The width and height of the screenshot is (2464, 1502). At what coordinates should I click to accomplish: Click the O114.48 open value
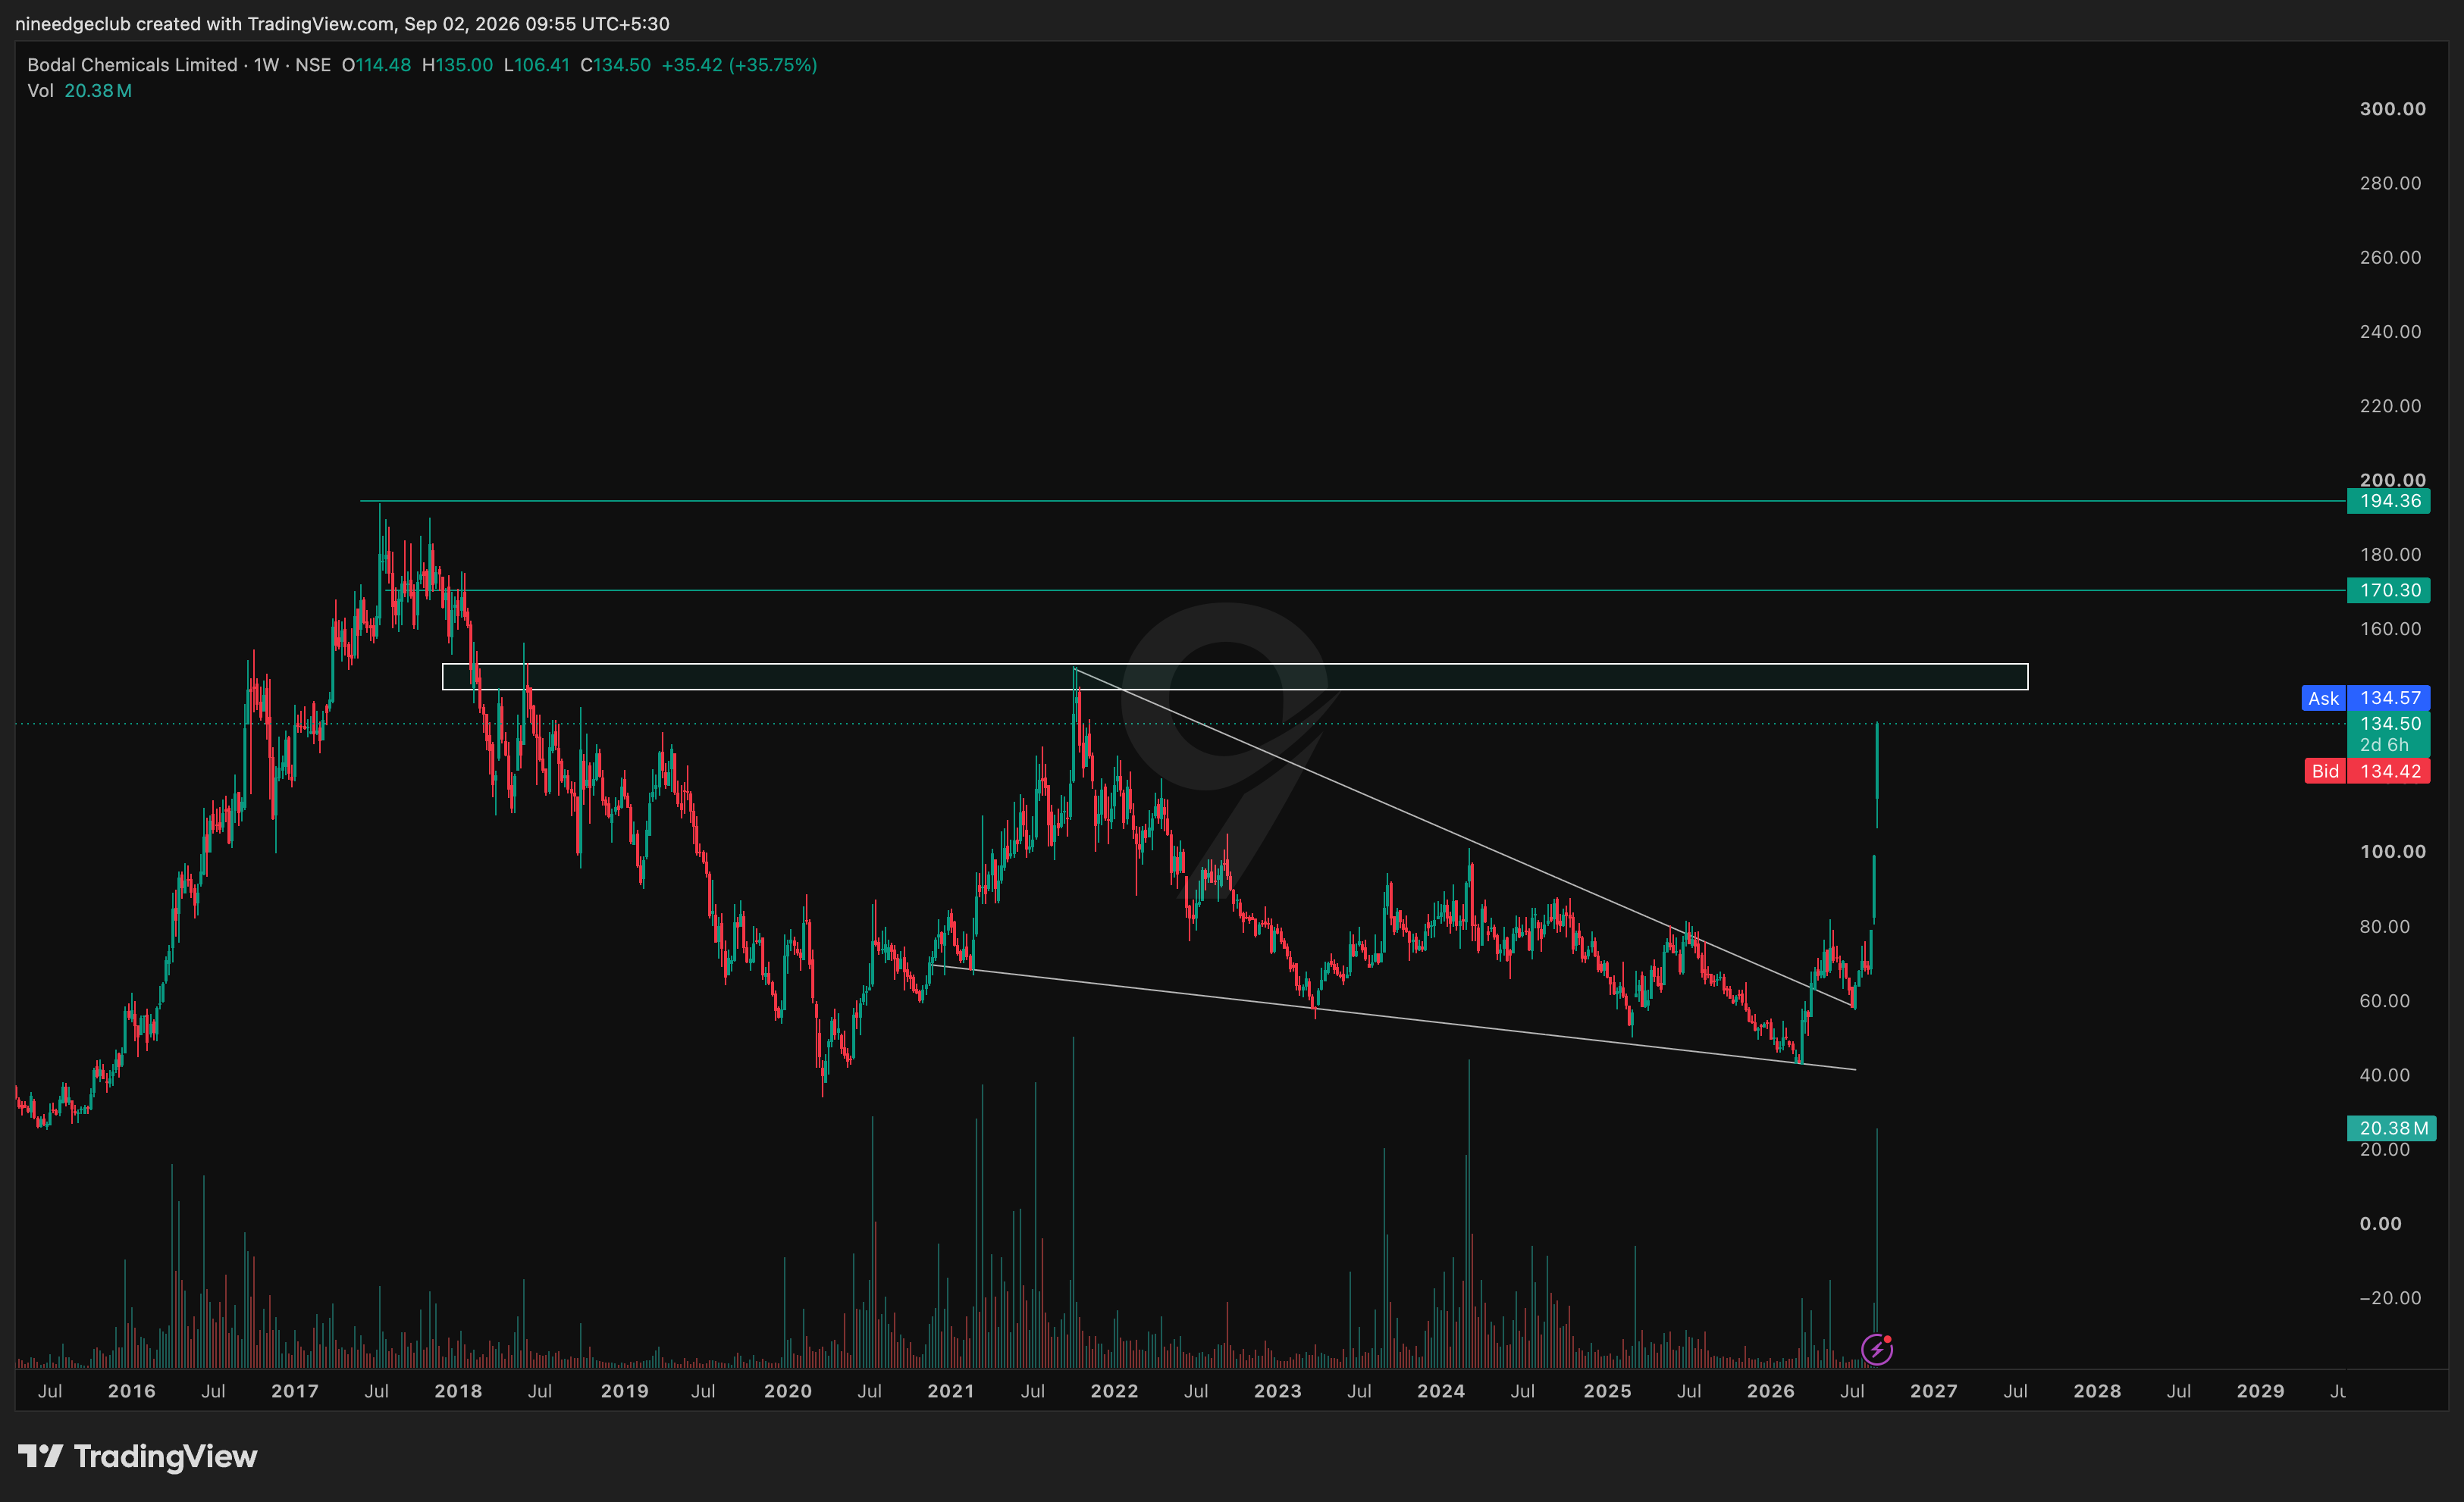(x=376, y=65)
